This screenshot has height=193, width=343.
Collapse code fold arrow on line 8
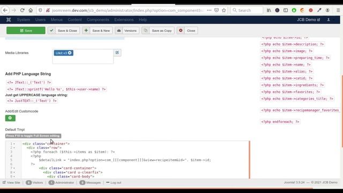pos(14,173)
